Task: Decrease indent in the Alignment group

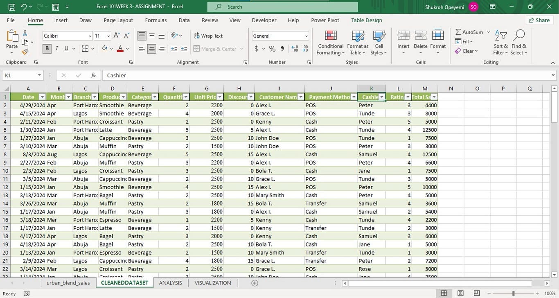Action: [x=174, y=49]
